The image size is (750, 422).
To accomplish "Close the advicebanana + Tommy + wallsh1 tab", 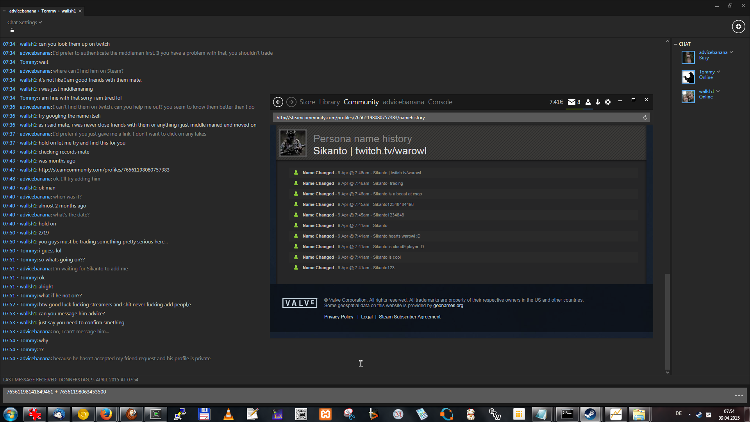I will click(80, 11).
